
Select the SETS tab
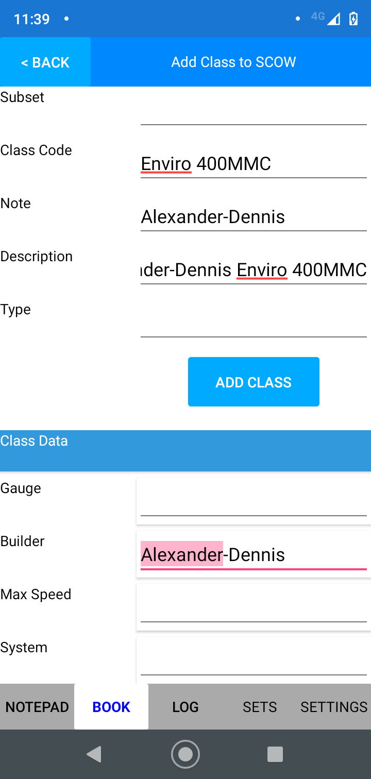[260, 706]
